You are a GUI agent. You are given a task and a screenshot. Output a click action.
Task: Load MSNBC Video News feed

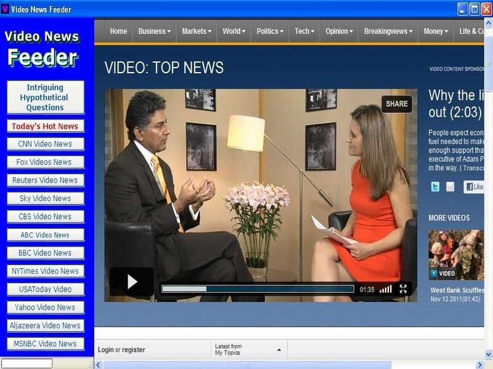[45, 344]
